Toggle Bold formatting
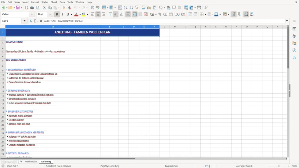Image resolution: width=299 pixels, height=168 pixels. 57,14
